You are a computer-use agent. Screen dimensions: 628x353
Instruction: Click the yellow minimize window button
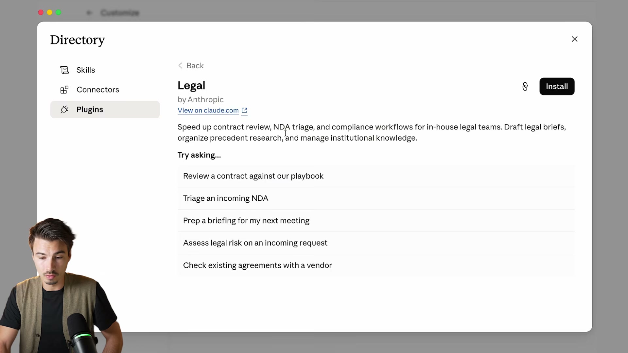tap(49, 12)
